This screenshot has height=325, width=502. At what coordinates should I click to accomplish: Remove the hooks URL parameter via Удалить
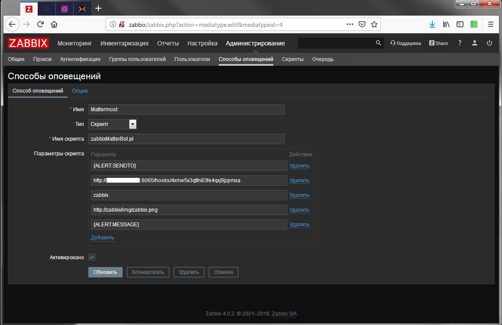[299, 180]
